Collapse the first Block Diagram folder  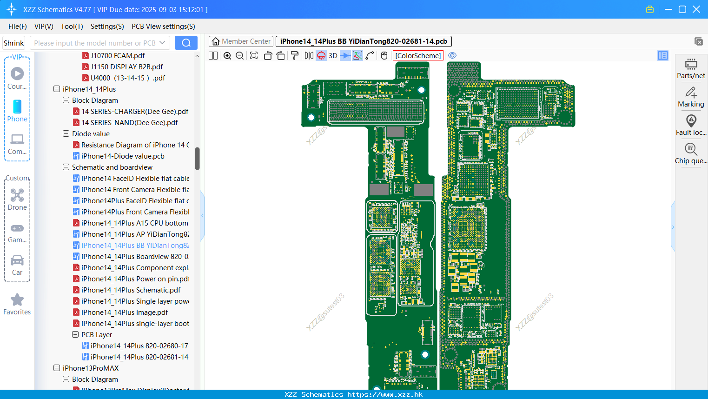coord(66,100)
